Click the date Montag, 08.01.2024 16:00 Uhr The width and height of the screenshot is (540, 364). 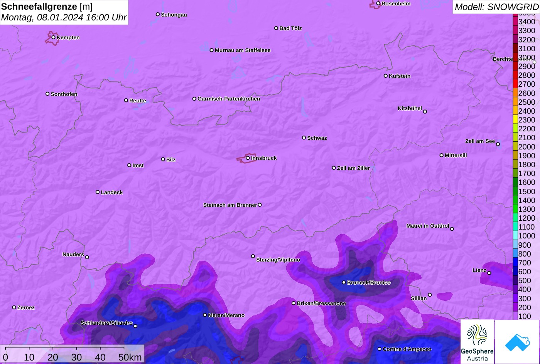coord(64,17)
